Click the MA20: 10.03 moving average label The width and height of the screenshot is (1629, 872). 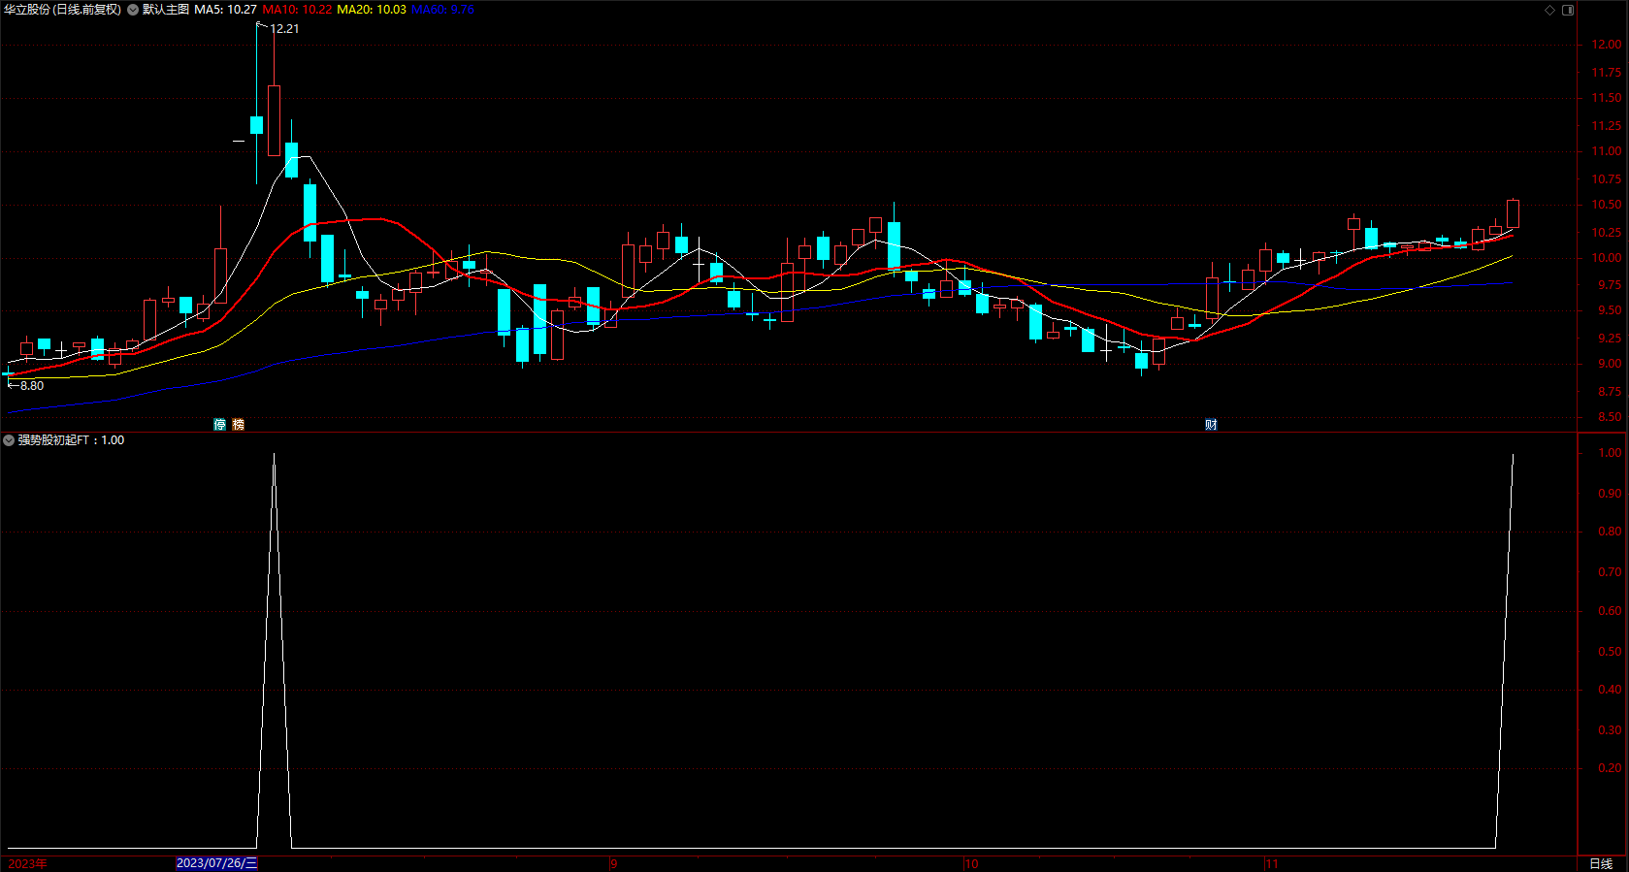[x=372, y=10]
